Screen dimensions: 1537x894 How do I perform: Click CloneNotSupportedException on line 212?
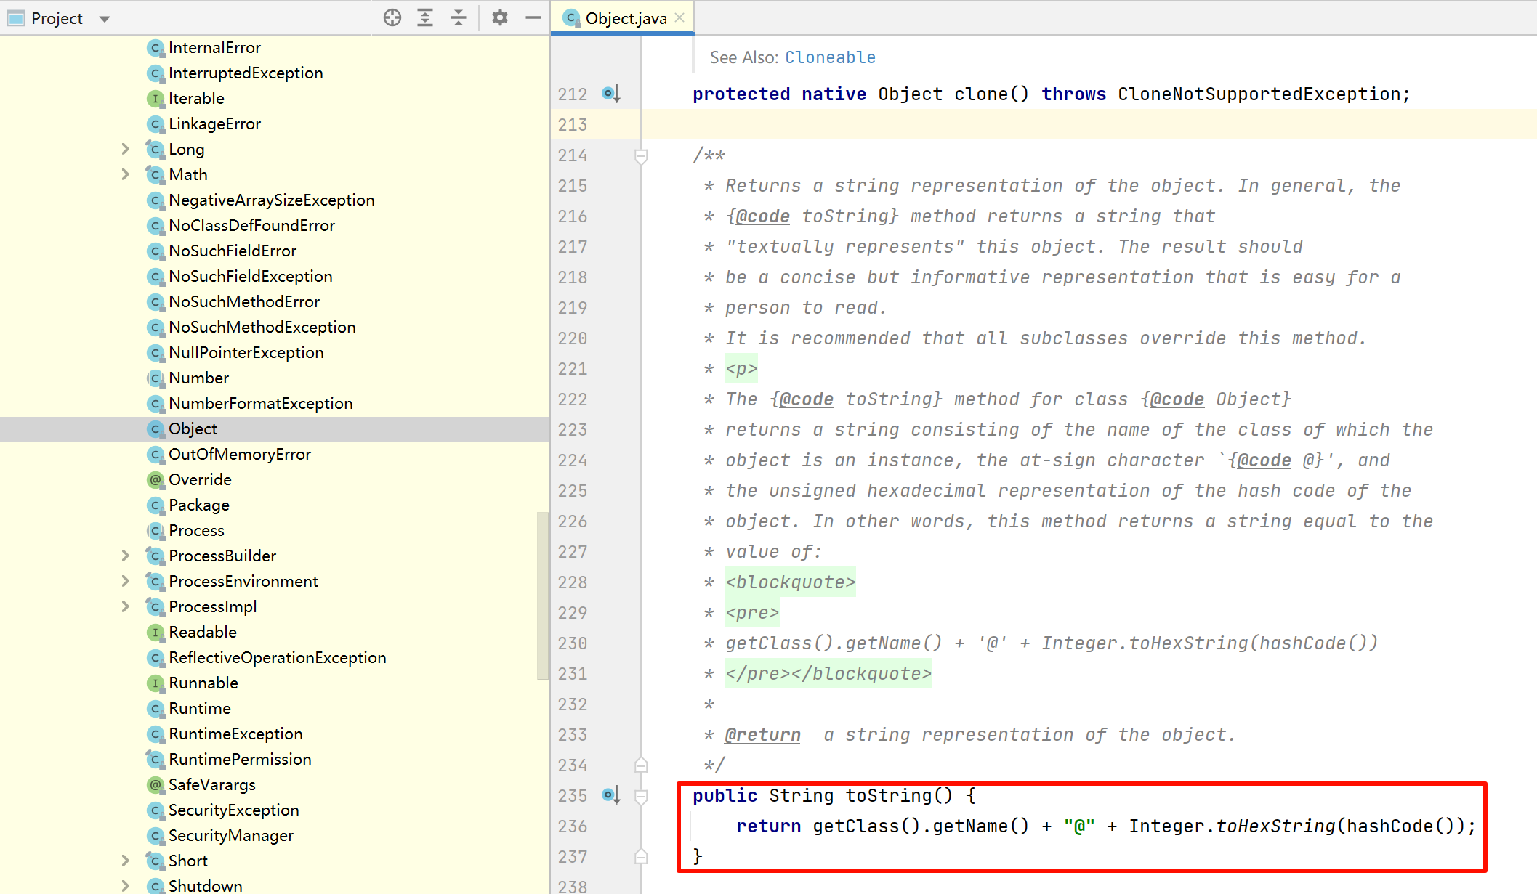[1259, 94]
